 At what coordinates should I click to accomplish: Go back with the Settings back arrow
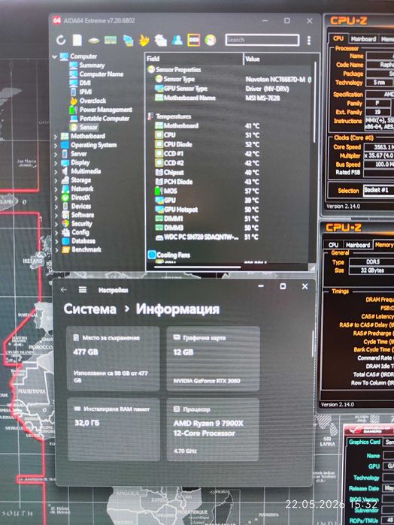[x=64, y=290]
